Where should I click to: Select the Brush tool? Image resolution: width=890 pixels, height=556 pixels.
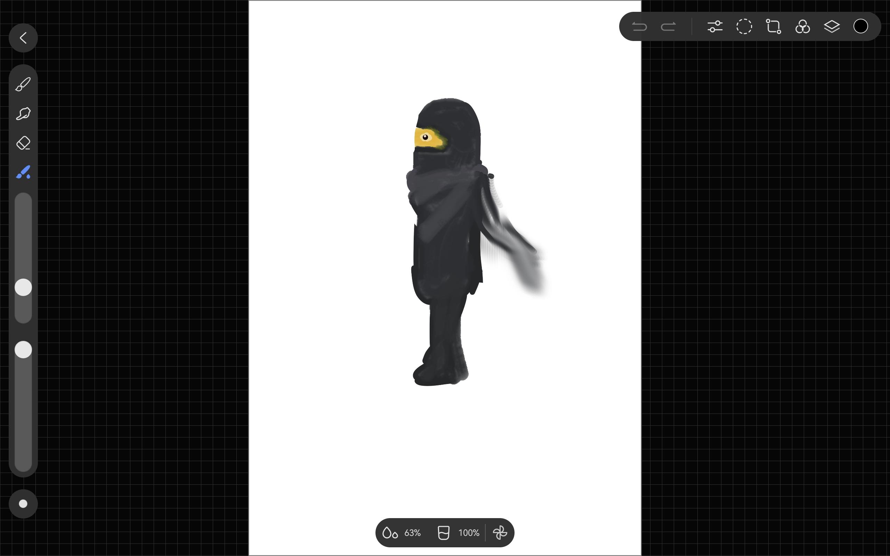coord(23,84)
